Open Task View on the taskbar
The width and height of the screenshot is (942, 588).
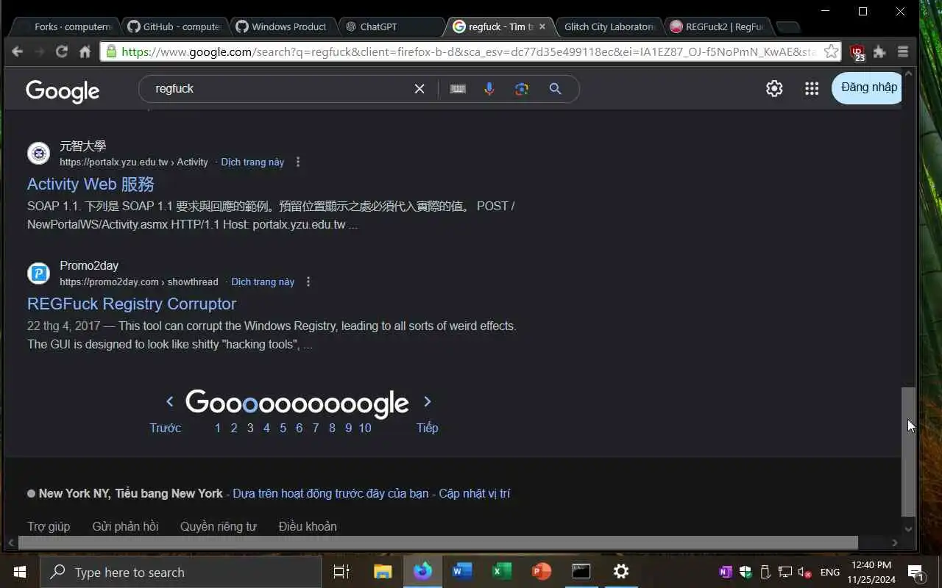[341, 572]
